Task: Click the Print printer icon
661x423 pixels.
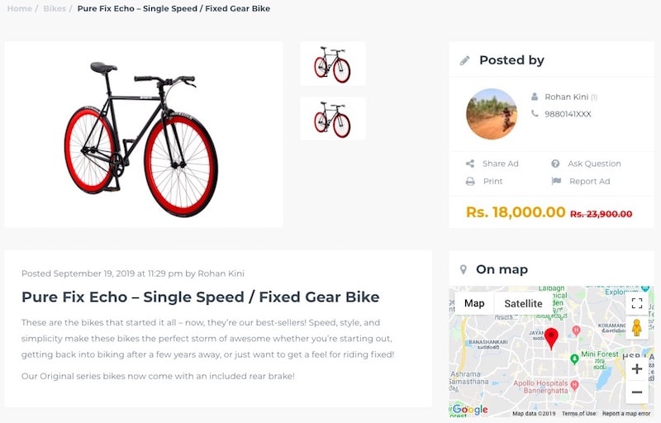Action: point(470,182)
